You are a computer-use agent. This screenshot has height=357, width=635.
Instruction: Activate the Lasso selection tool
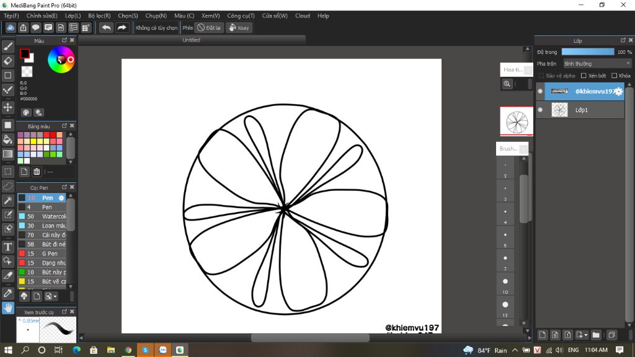point(7,186)
